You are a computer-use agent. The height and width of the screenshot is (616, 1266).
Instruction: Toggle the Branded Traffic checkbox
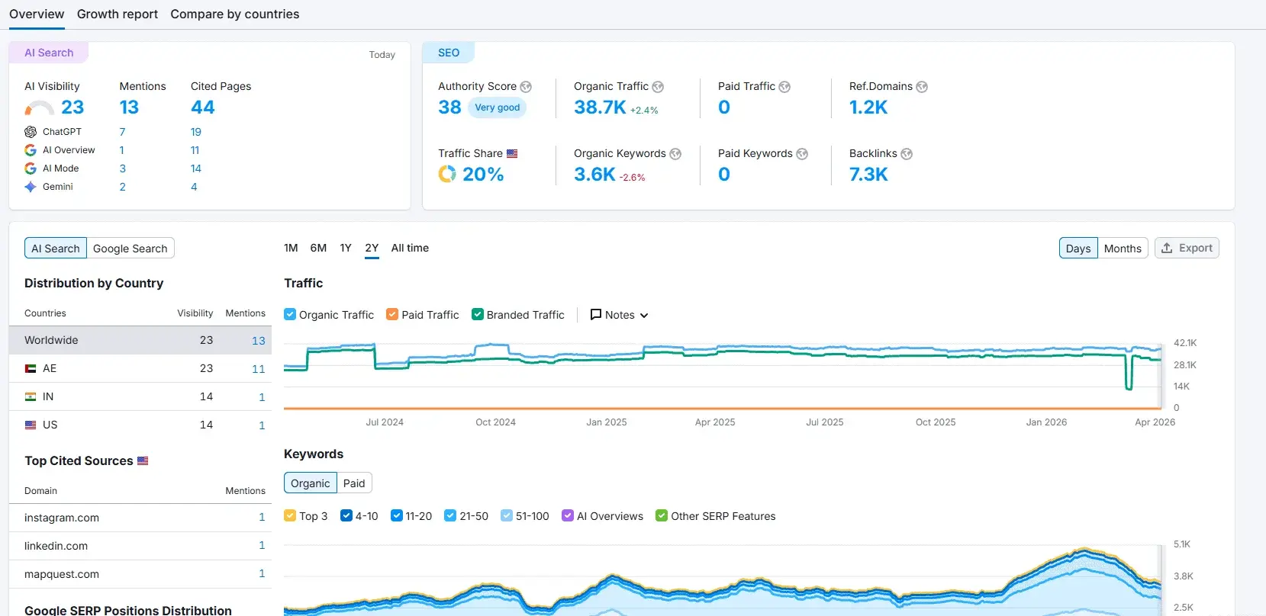pos(478,314)
